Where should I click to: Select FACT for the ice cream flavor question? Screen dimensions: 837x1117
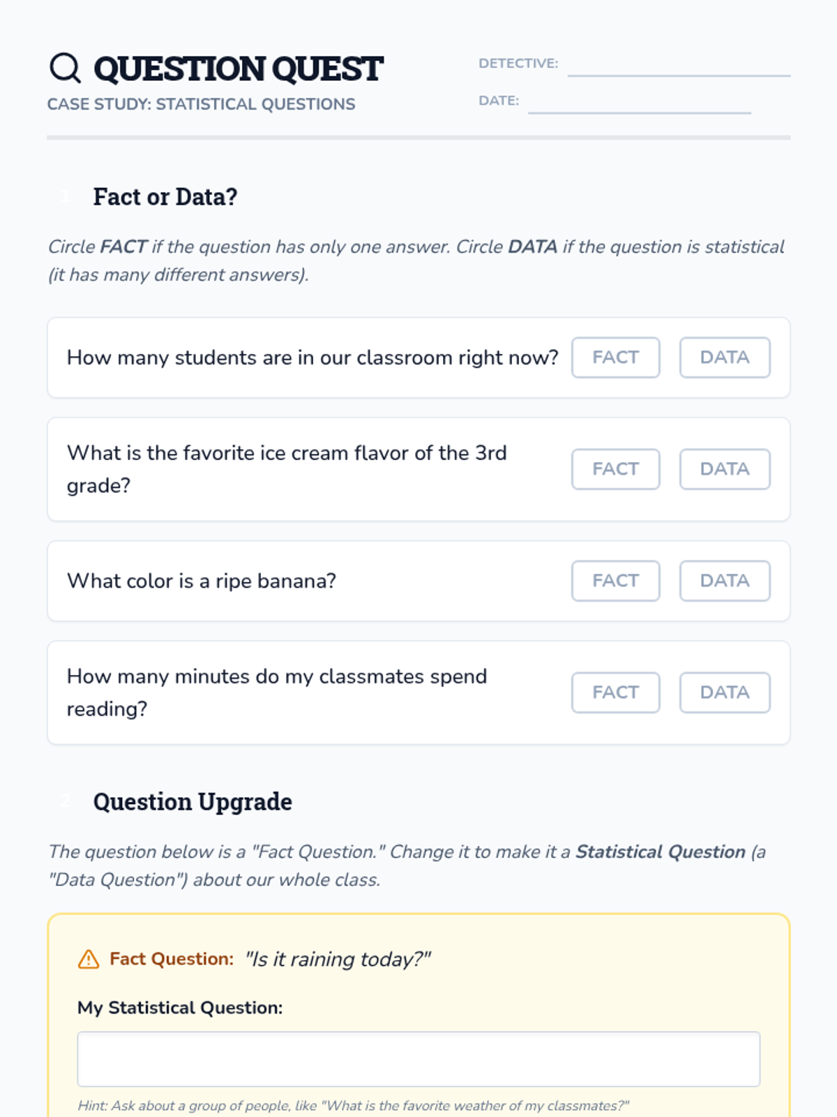click(615, 469)
